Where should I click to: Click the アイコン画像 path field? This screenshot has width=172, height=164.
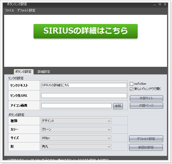pos(77,106)
